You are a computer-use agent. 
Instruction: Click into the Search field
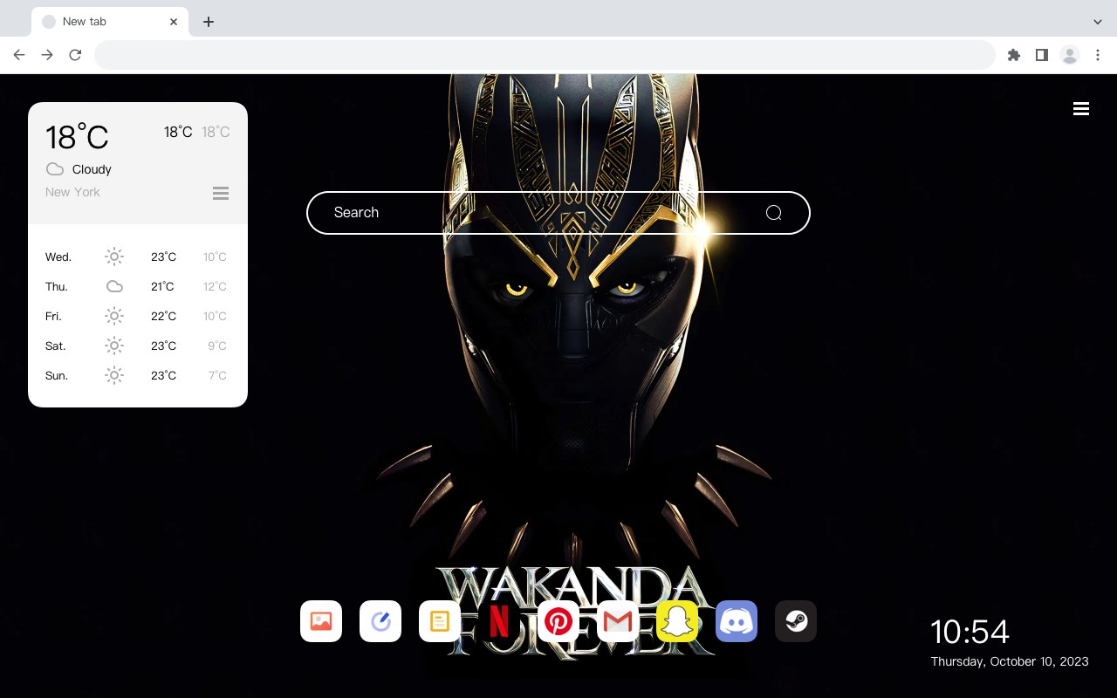(558, 213)
